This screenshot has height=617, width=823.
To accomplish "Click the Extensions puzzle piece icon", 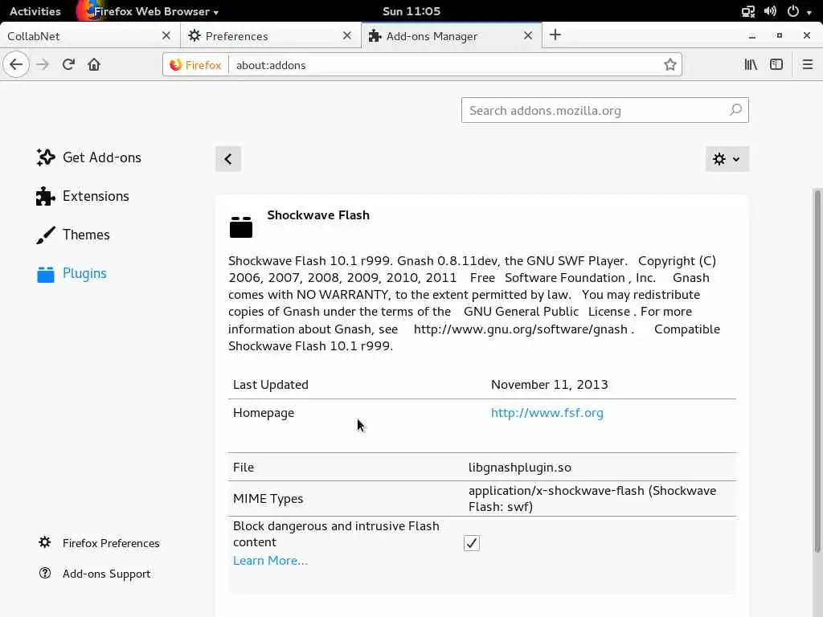I will (45, 196).
